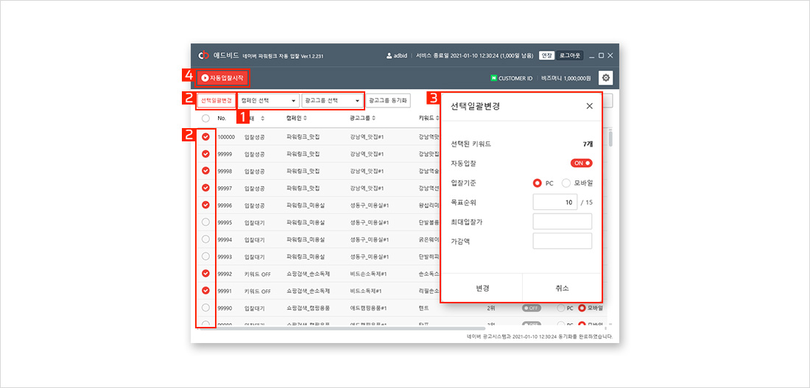Click 강남역_맛집#1 in row 99999

pyautogui.click(x=367, y=154)
